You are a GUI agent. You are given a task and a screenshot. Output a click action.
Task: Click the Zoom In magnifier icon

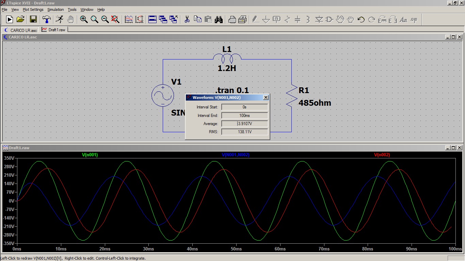tap(84, 19)
